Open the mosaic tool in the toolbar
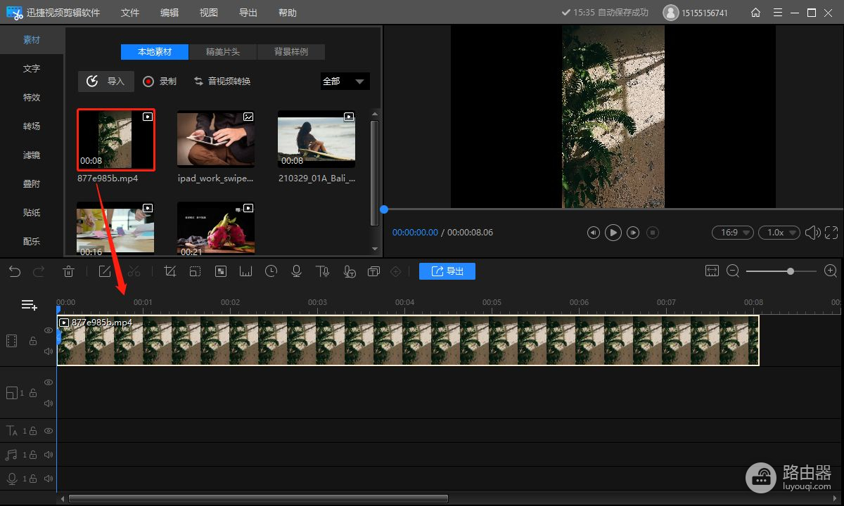 pos(220,271)
